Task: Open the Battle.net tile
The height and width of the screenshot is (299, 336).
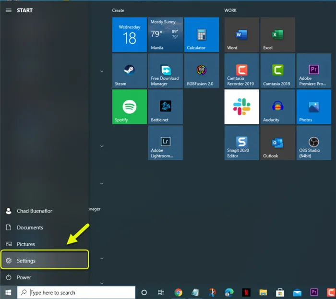Action: tap(166, 107)
